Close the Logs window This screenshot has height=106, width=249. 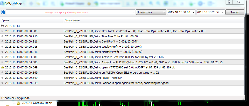(x=238, y=2)
